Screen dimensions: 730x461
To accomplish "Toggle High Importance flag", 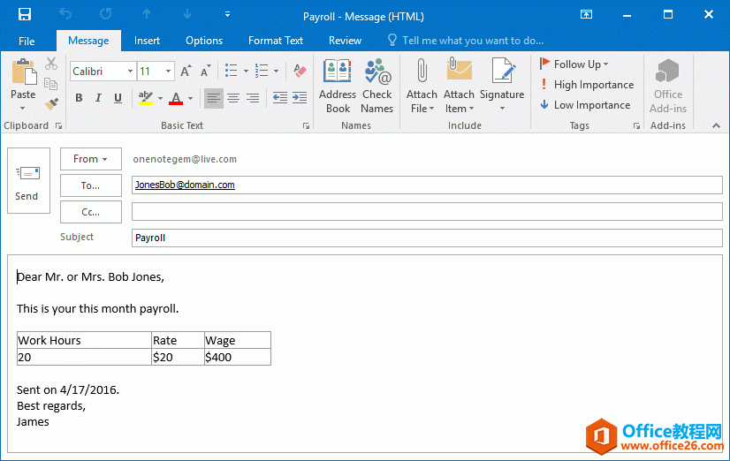I will 586,85.
